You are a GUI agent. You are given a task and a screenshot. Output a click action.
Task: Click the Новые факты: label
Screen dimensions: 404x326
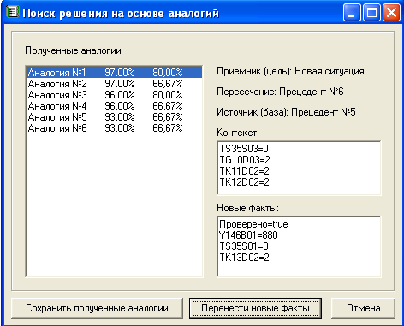coord(247,208)
